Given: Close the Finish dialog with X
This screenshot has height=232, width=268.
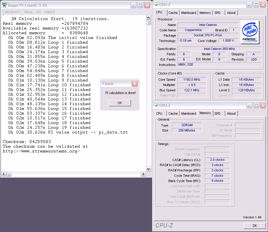Looking at the screenshot, I should (x=135, y=83).
